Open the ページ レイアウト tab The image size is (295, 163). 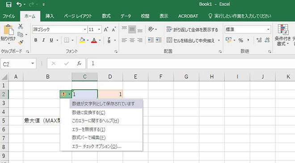click(78, 16)
